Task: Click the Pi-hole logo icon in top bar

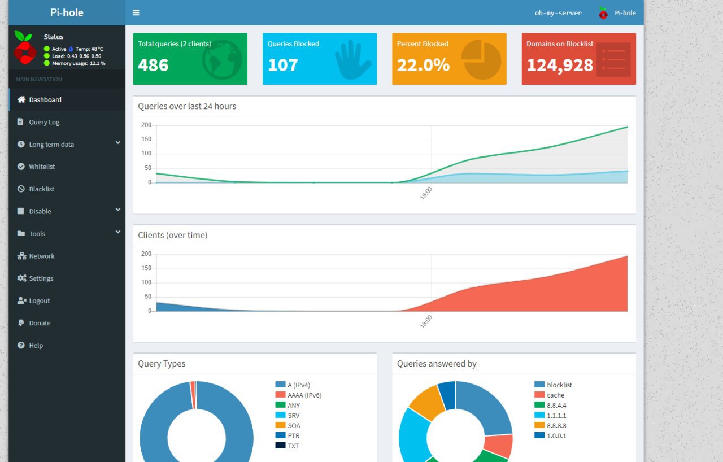Action: click(603, 13)
